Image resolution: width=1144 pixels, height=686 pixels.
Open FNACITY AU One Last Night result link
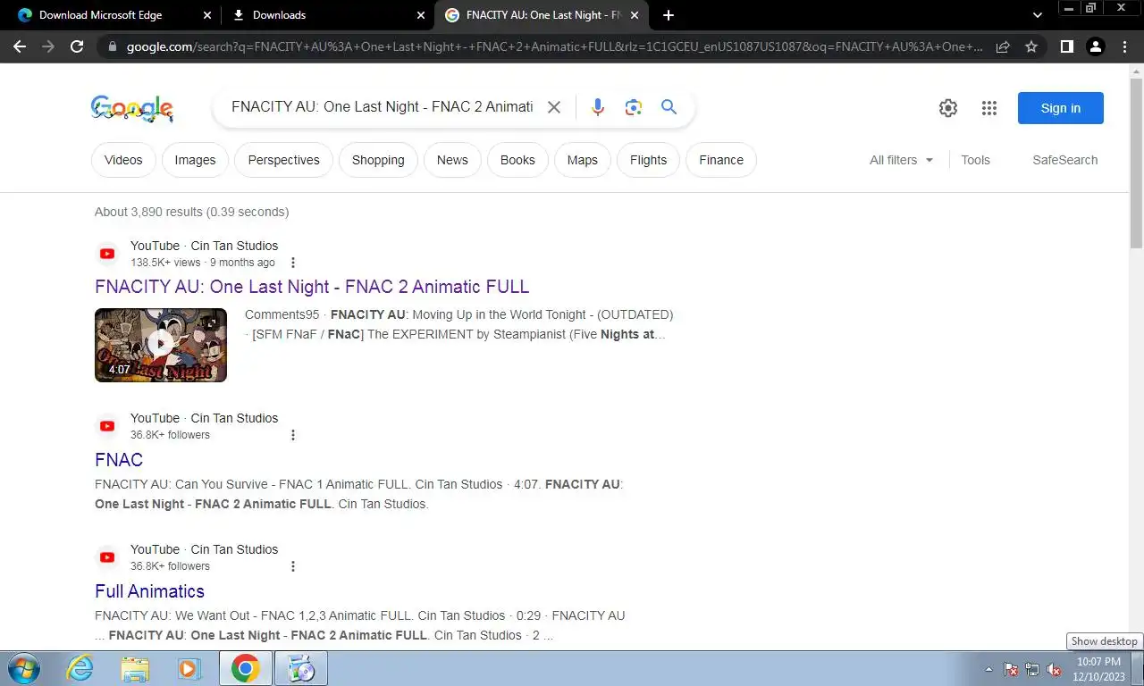point(312,287)
